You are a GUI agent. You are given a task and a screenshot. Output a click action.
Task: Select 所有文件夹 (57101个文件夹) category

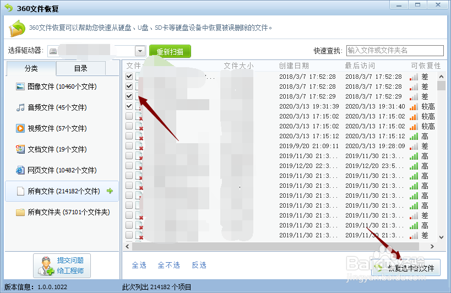[x=62, y=212]
